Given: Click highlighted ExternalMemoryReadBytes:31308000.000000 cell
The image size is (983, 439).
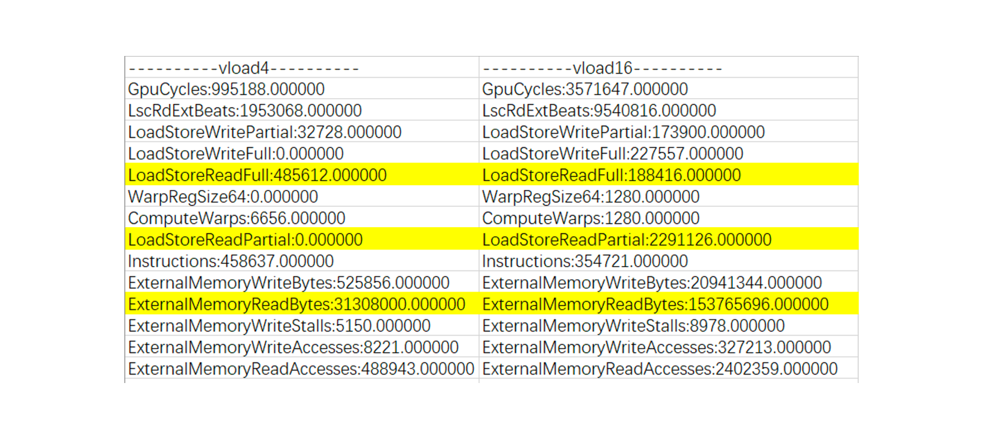Looking at the screenshot, I should tap(302, 304).
